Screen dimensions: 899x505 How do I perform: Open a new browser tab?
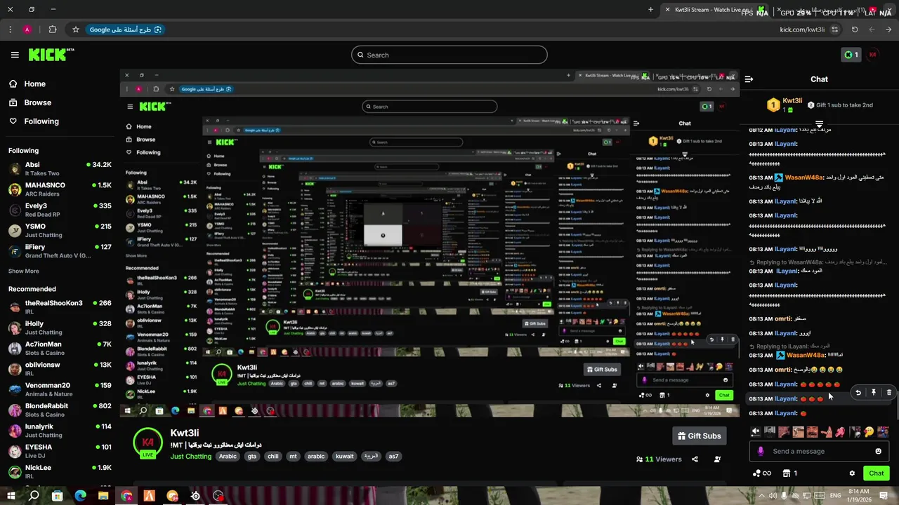tap(650, 10)
